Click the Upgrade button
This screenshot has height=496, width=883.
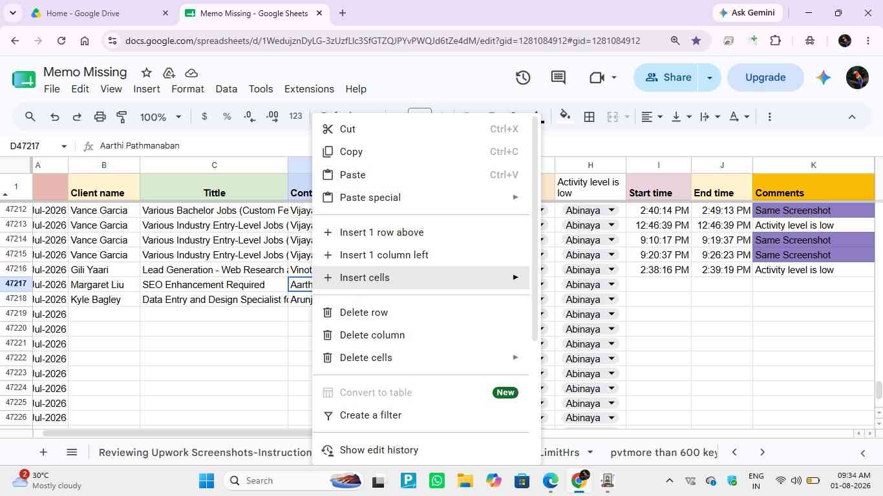(x=765, y=77)
